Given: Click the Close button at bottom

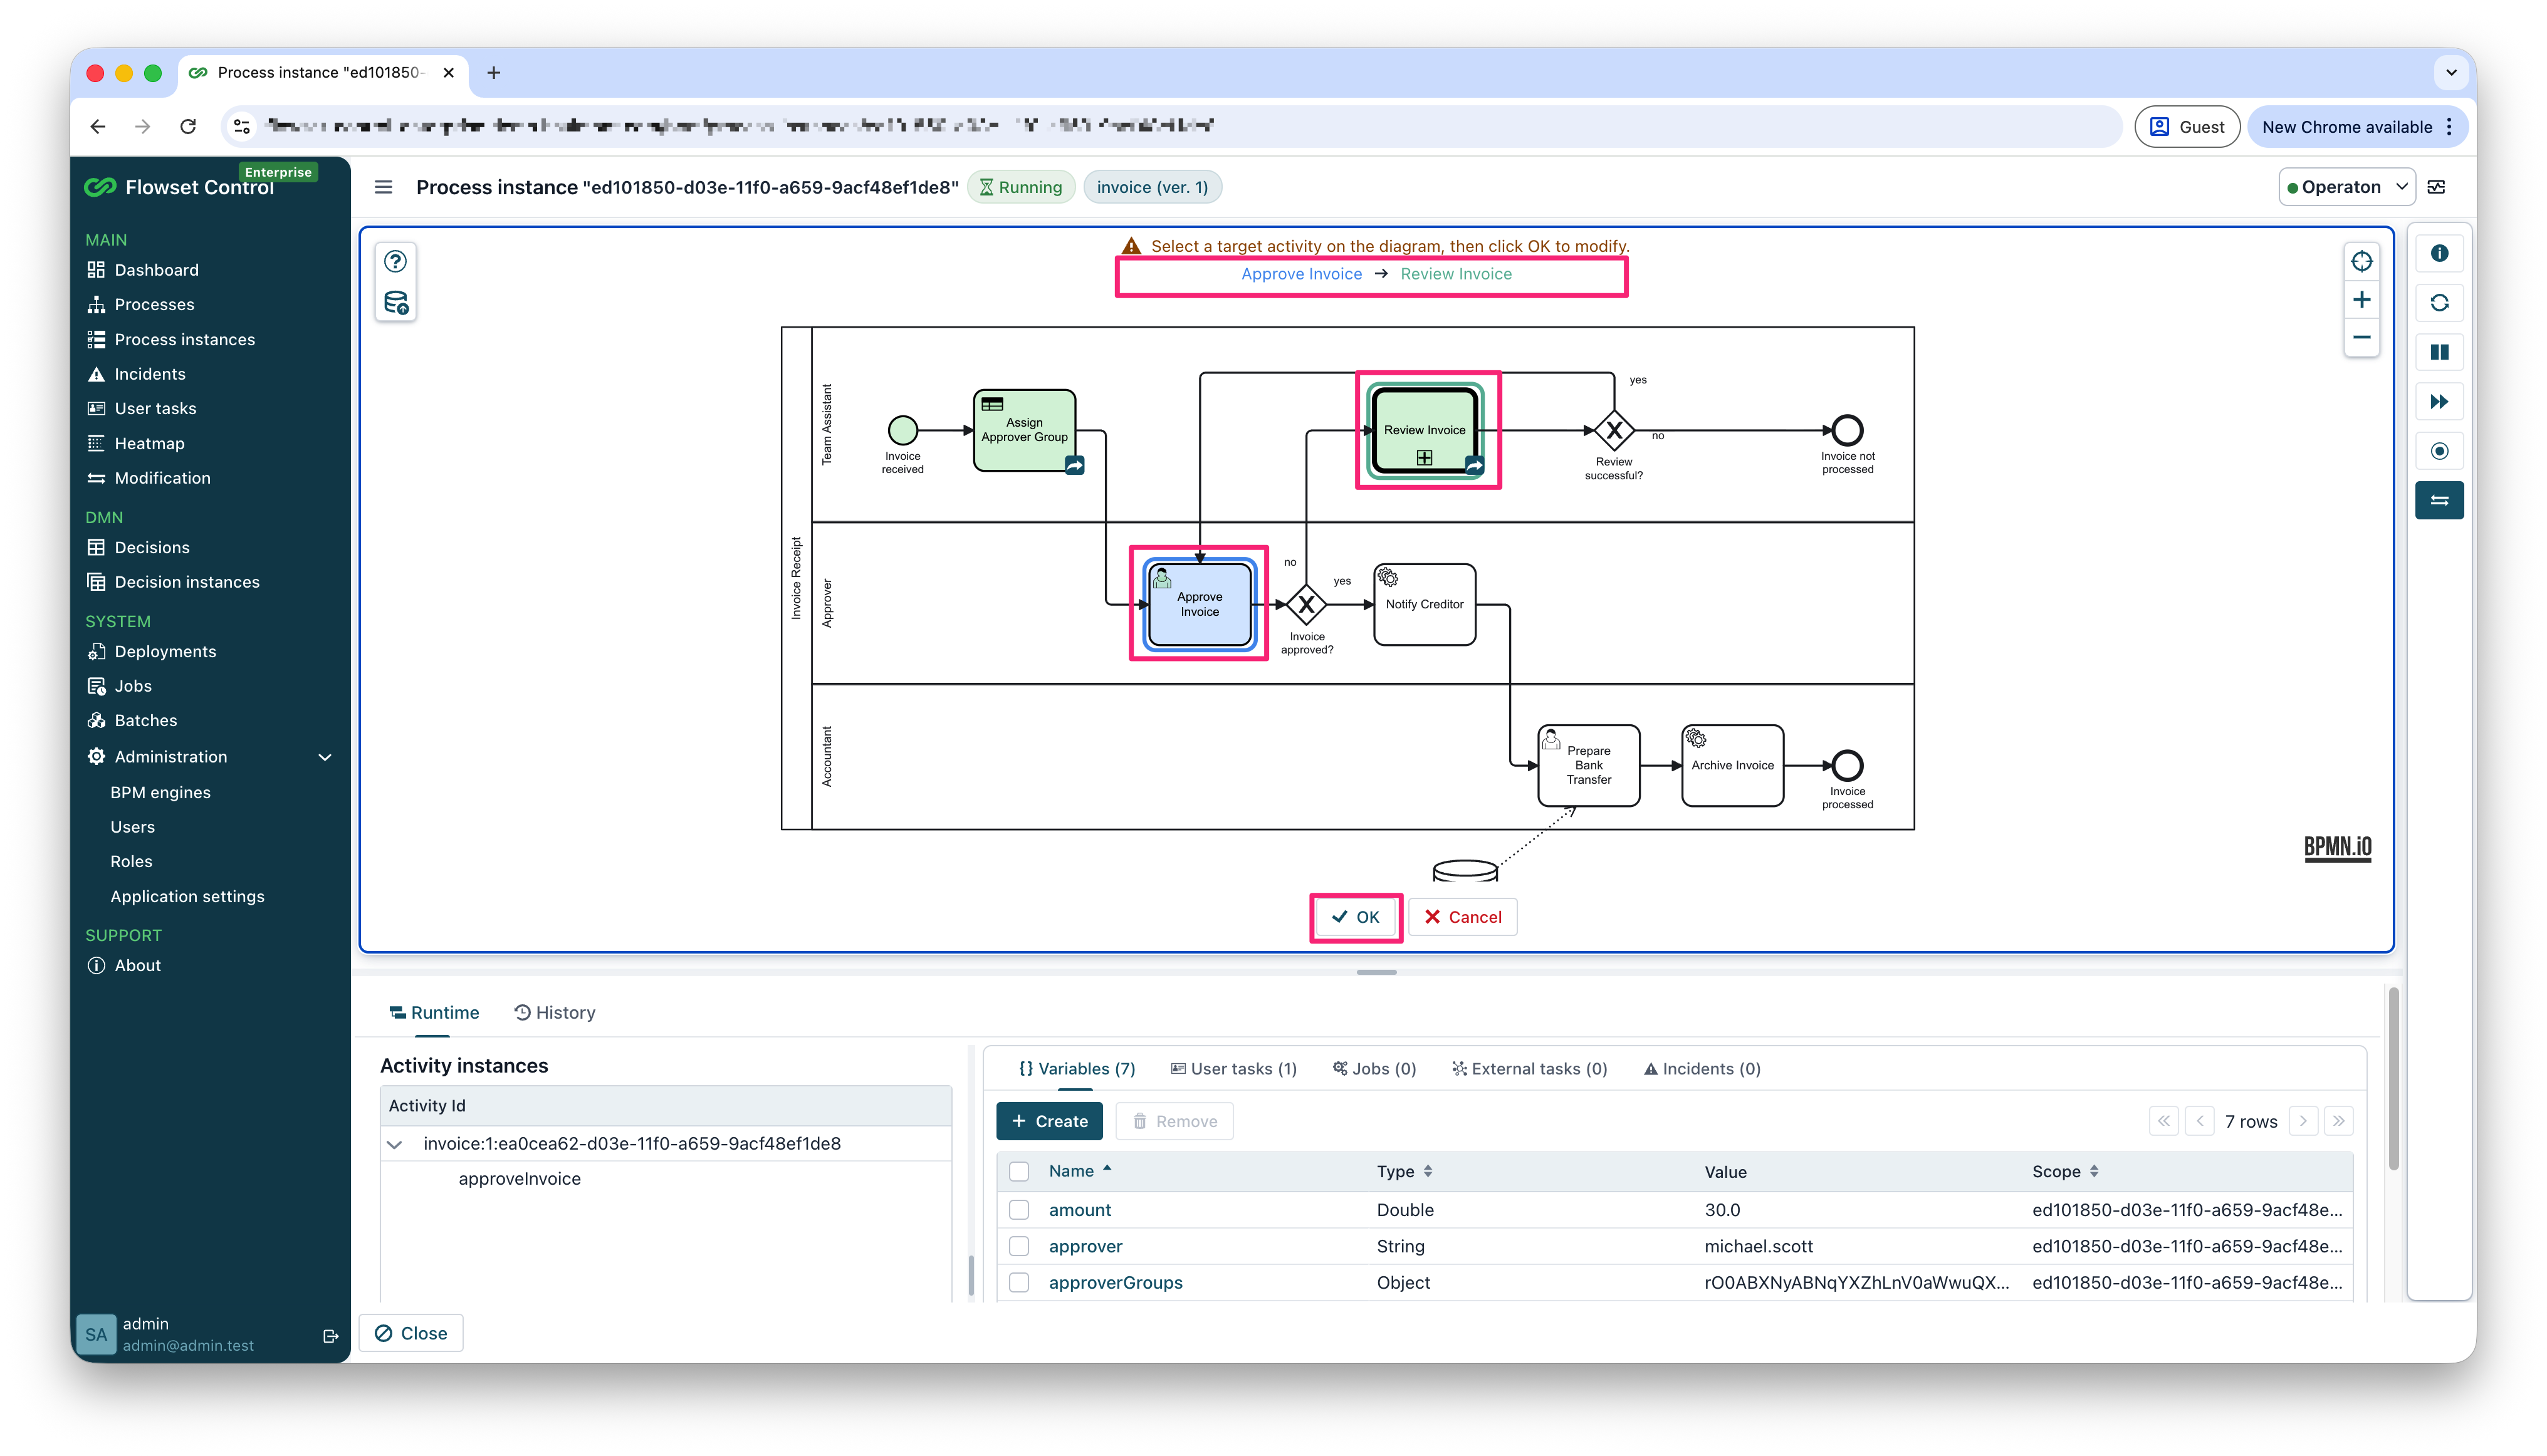Looking at the screenshot, I should pyautogui.click(x=411, y=1333).
